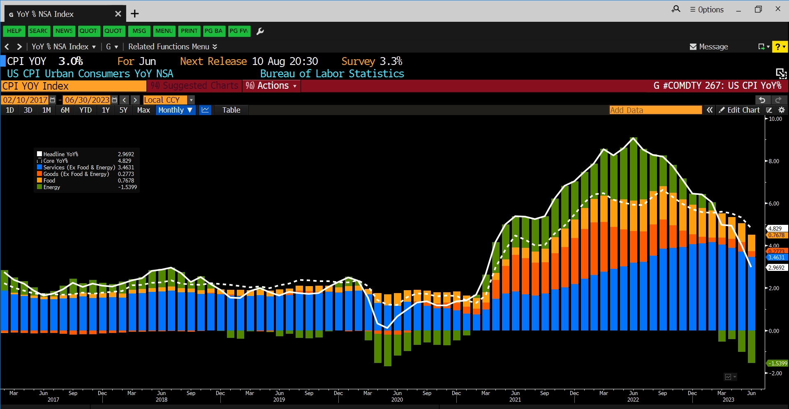This screenshot has width=789, height=409.
Task: Open the chart settings gear icon
Action: [x=782, y=110]
